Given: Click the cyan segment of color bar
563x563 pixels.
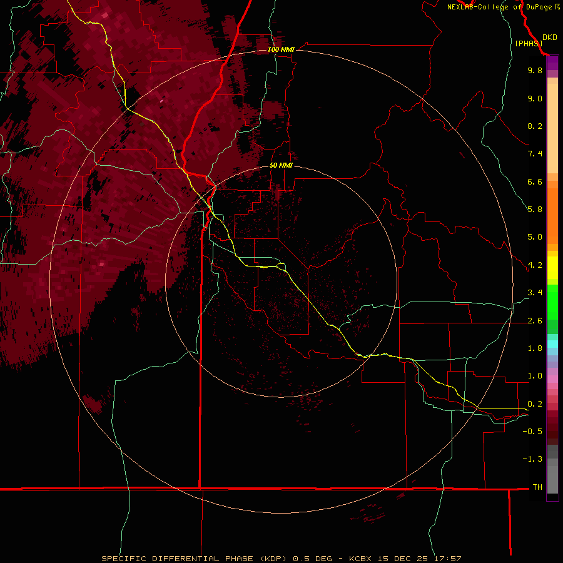Looking at the screenshot, I should tap(552, 344).
